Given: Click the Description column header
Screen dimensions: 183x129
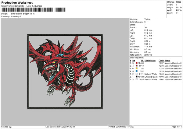Looking at the screenshot, I should point(150,61).
